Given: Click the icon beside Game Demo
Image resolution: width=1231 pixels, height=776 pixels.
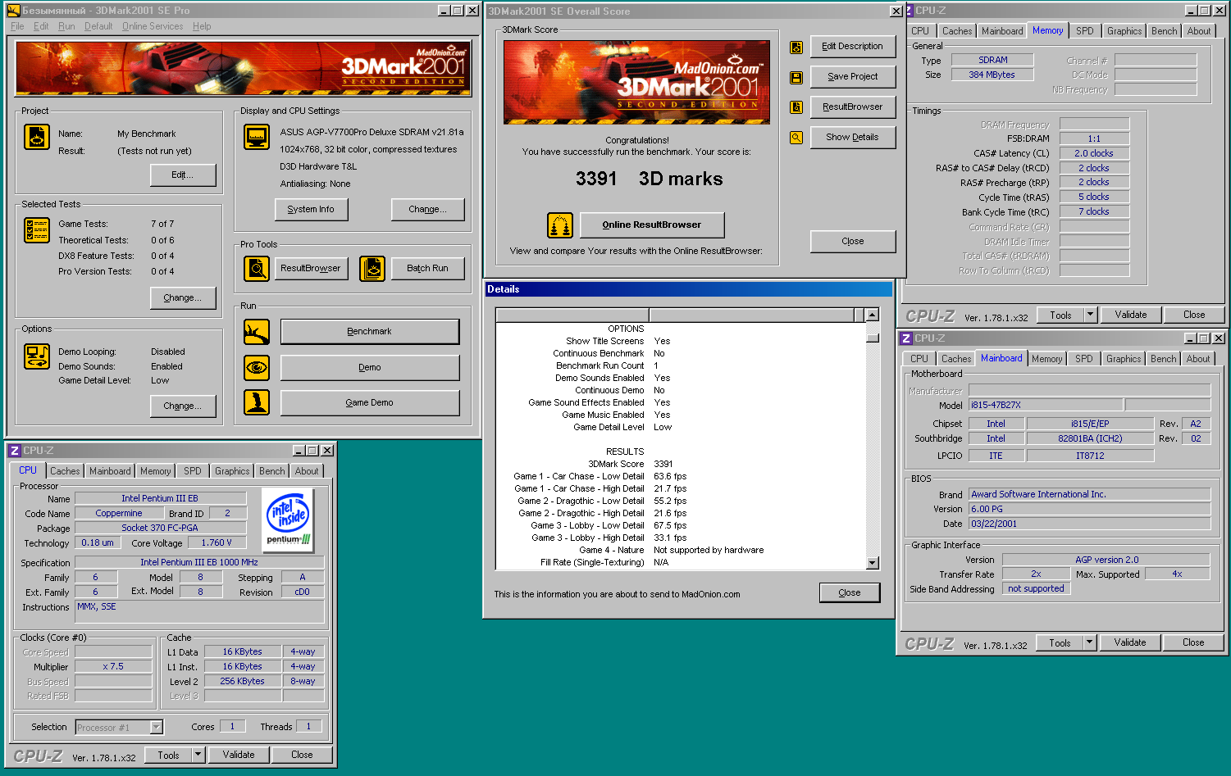Looking at the screenshot, I should coord(257,402).
